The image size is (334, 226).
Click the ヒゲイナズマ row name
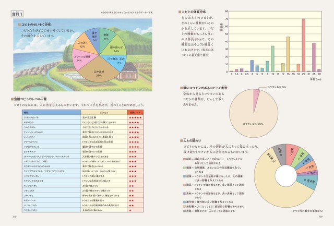click(x=30, y=152)
